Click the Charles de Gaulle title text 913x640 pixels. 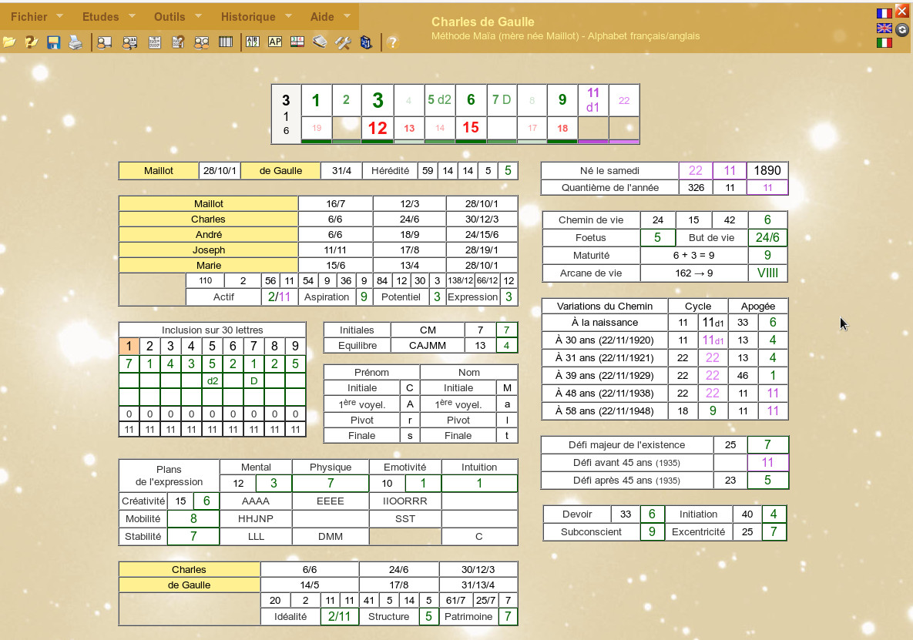point(483,22)
